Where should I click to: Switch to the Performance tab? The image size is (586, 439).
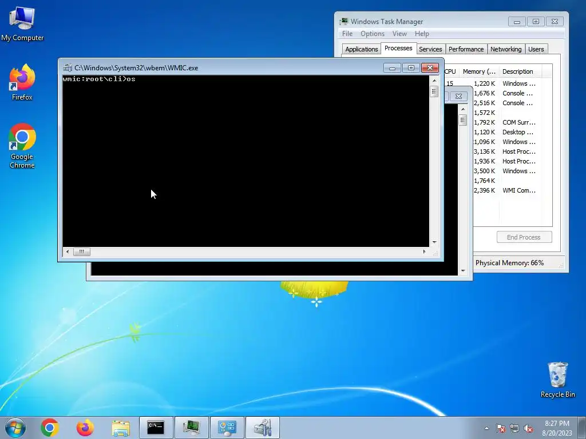[466, 49]
